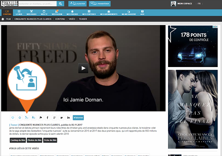Click 'publiée le 06-11-2017' text
Viewport: 222px width, 156px height.
[x=72, y=125]
